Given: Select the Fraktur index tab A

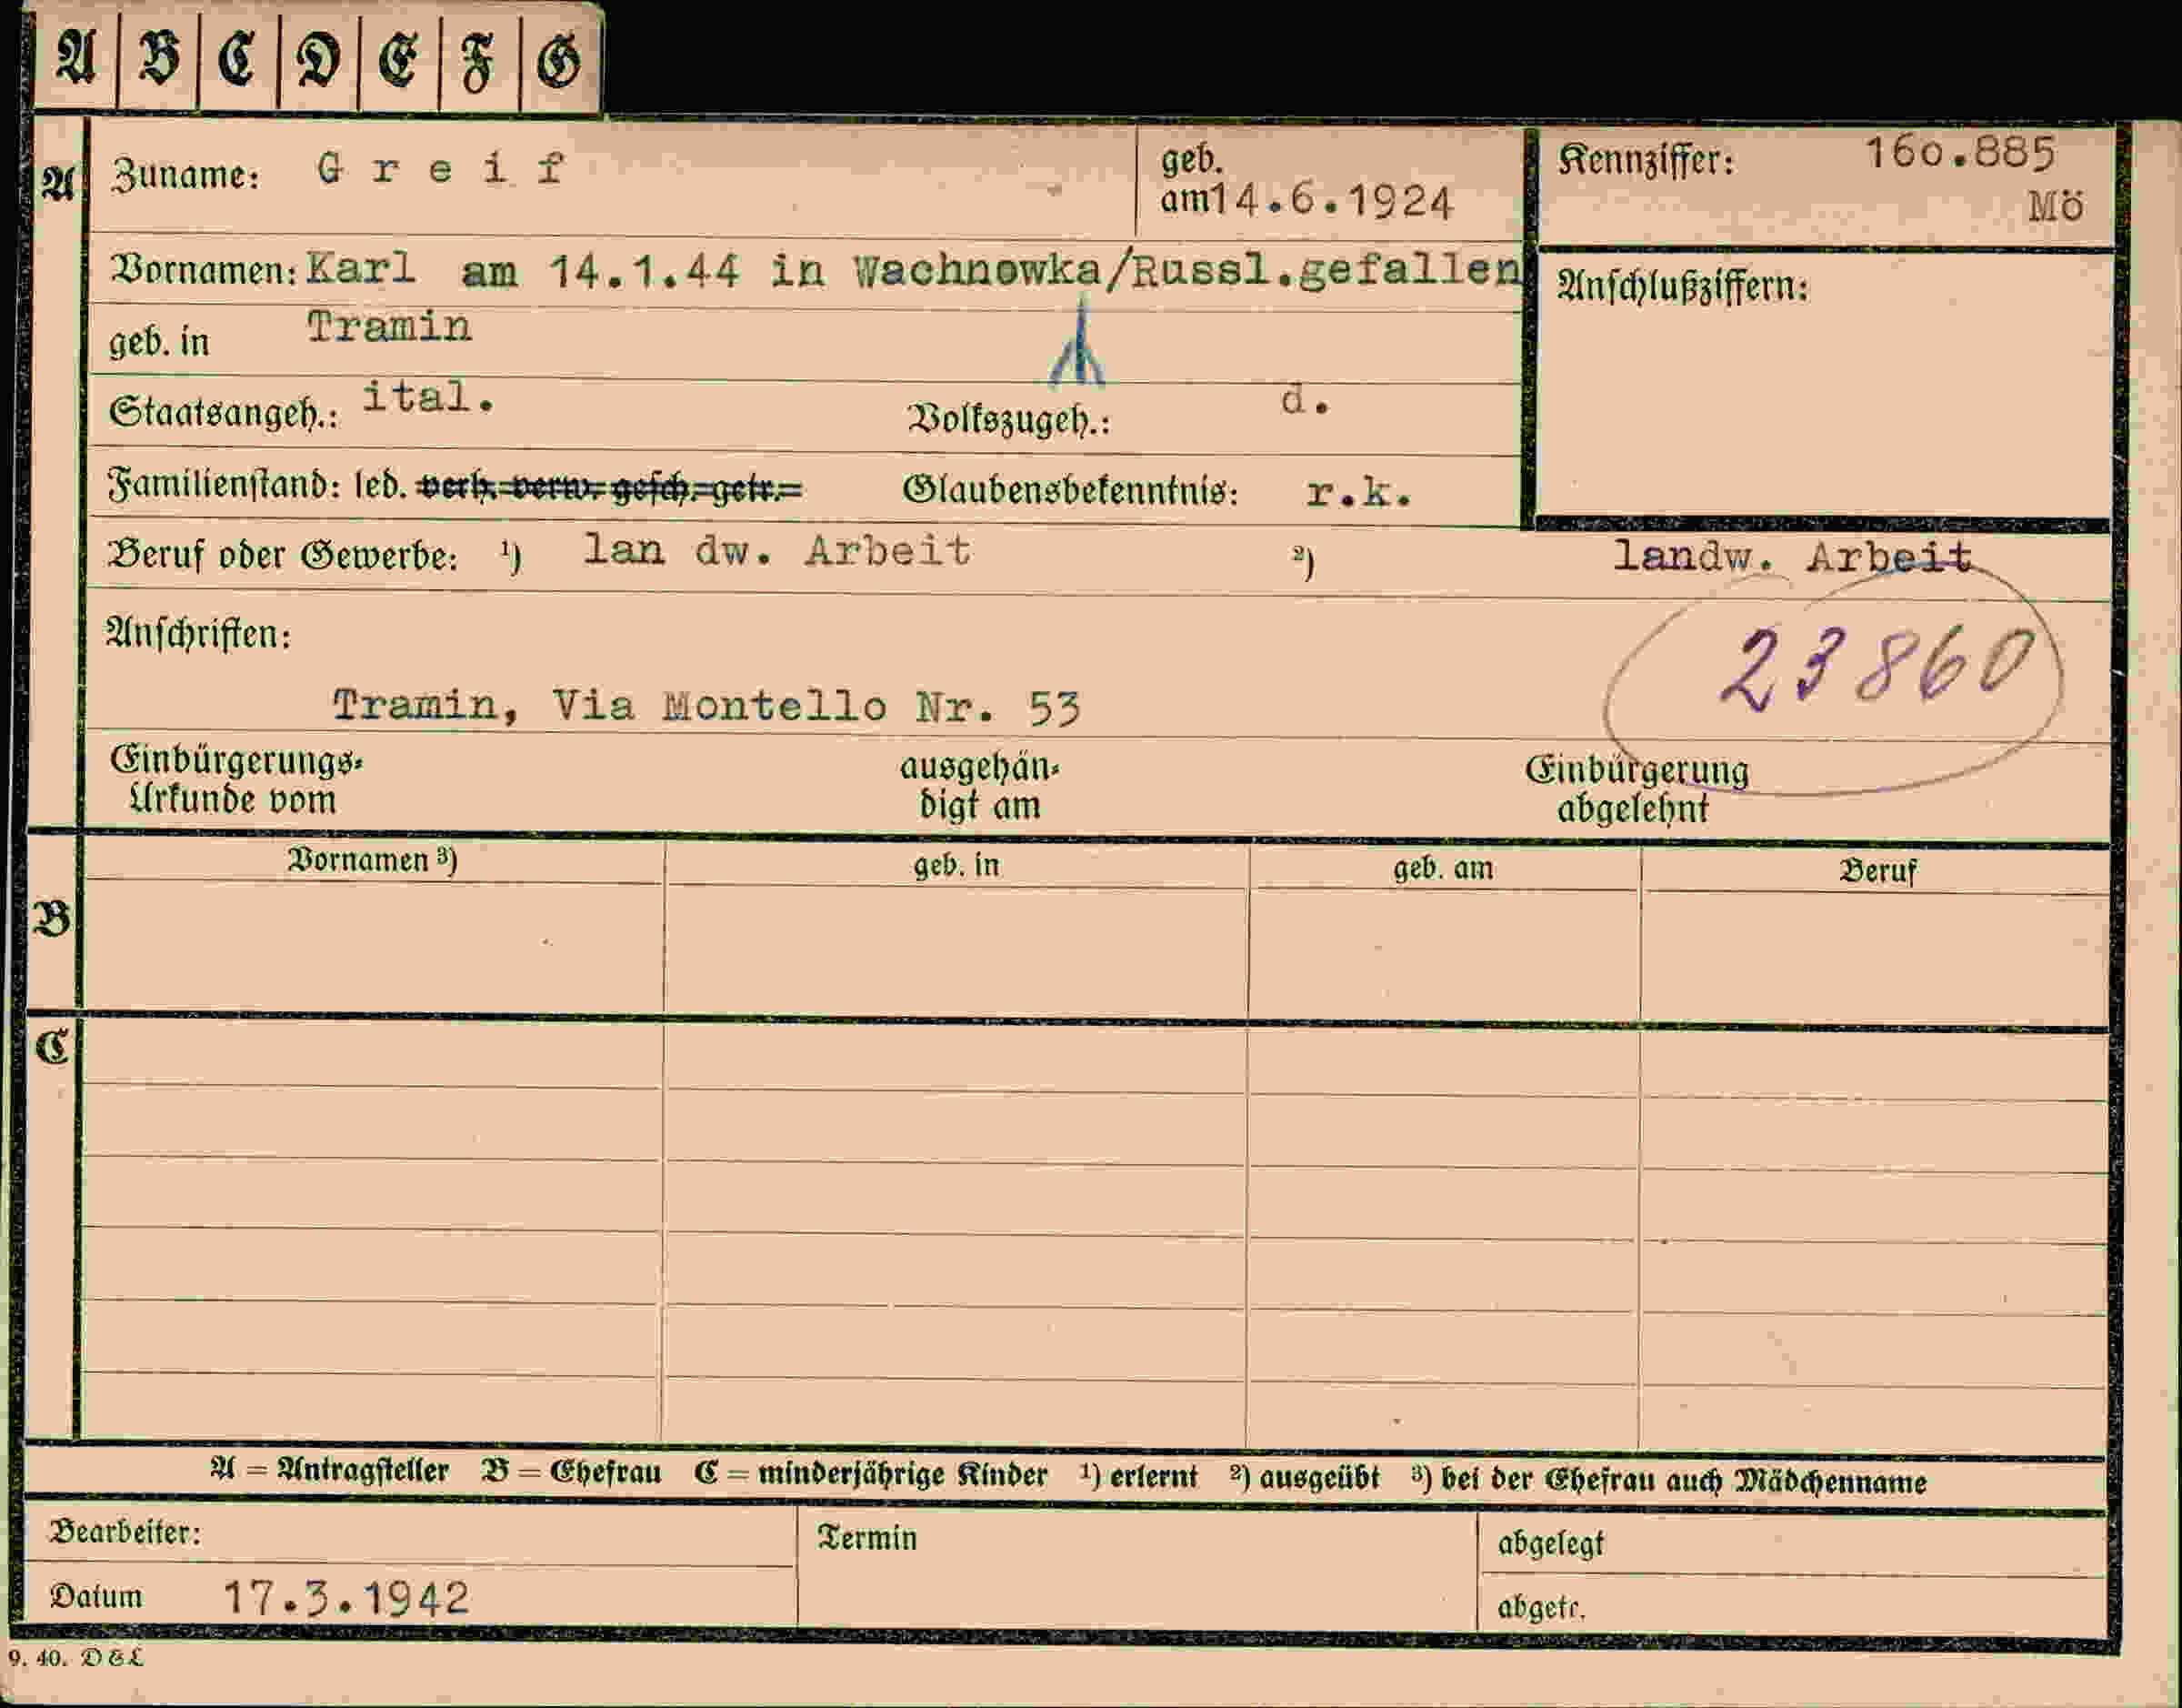Looking at the screenshot, I should click(x=76, y=58).
